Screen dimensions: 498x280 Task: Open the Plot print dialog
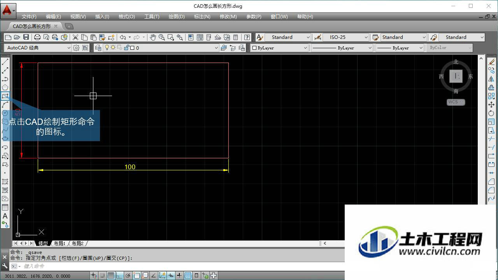tap(37, 37)
